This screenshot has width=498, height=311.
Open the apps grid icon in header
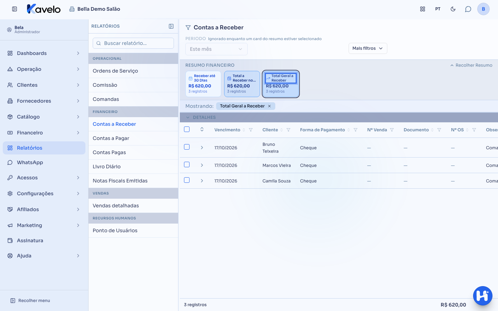tap(423, 9)
